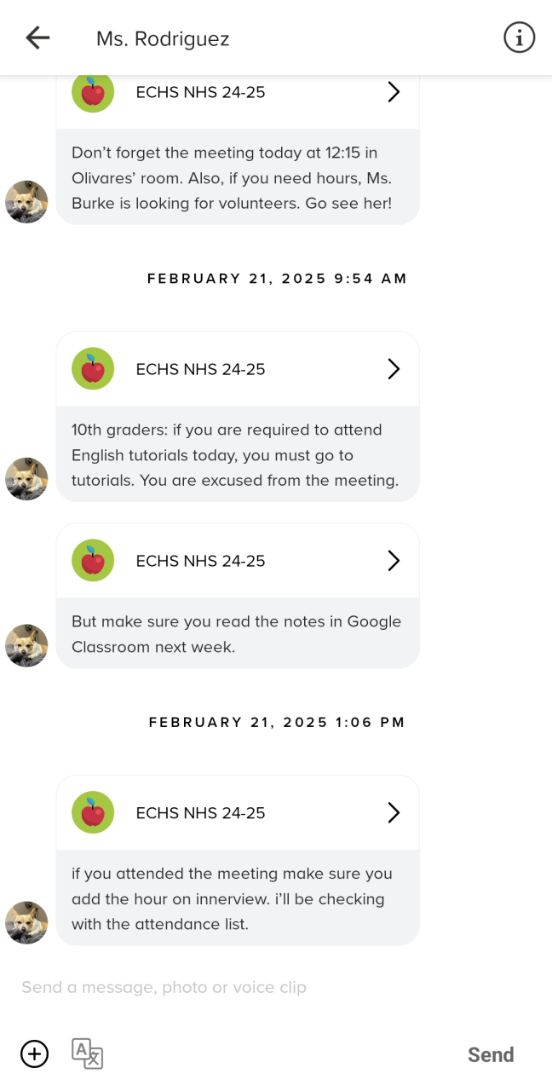Expand chevron above the 10th graders message
552x1091 pixels.
pyautogui.click(x=394, y=369)
